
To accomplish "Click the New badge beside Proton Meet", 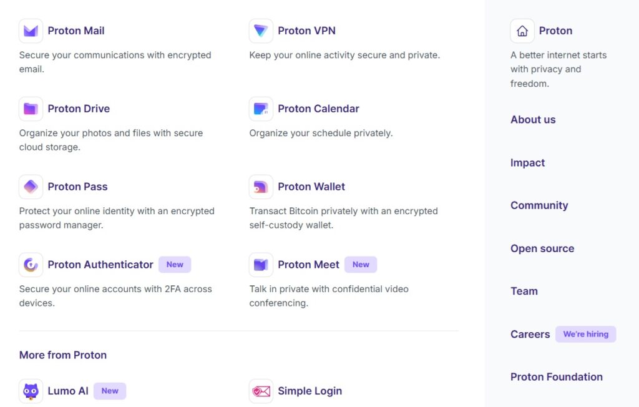I will click(x=361, y=265).
